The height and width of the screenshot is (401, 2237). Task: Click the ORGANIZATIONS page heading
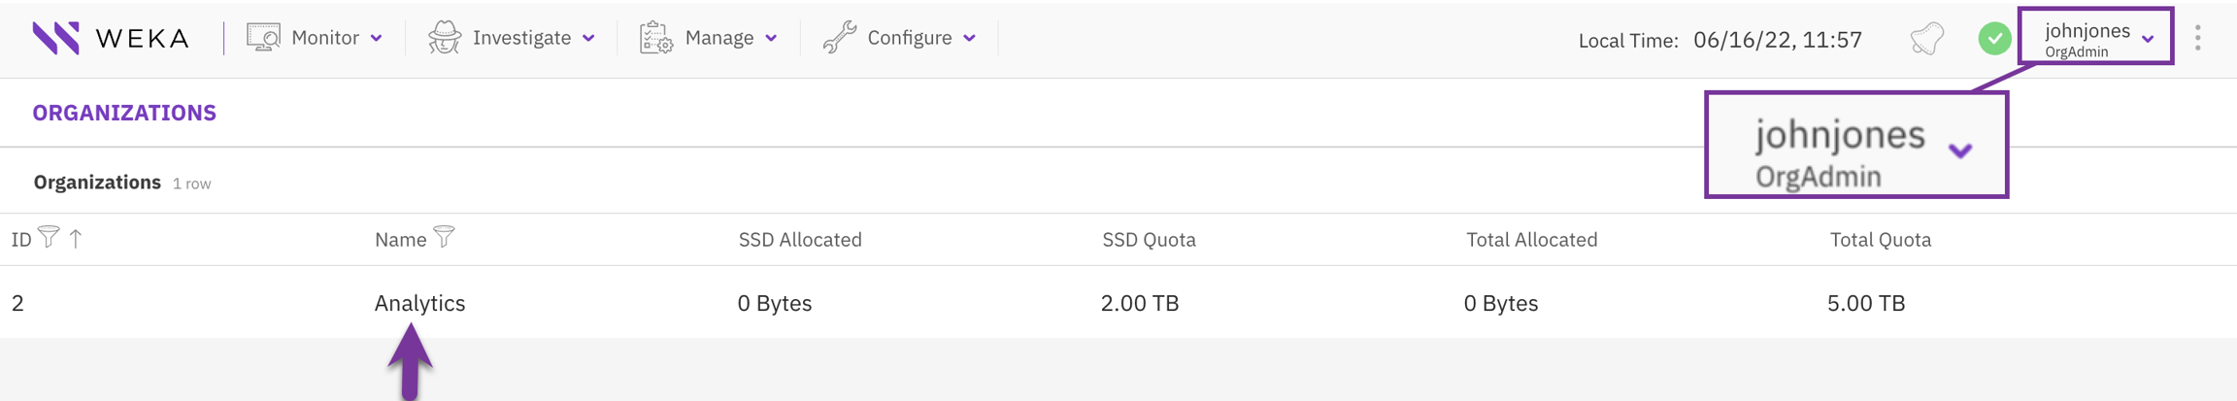coord(124,113)
